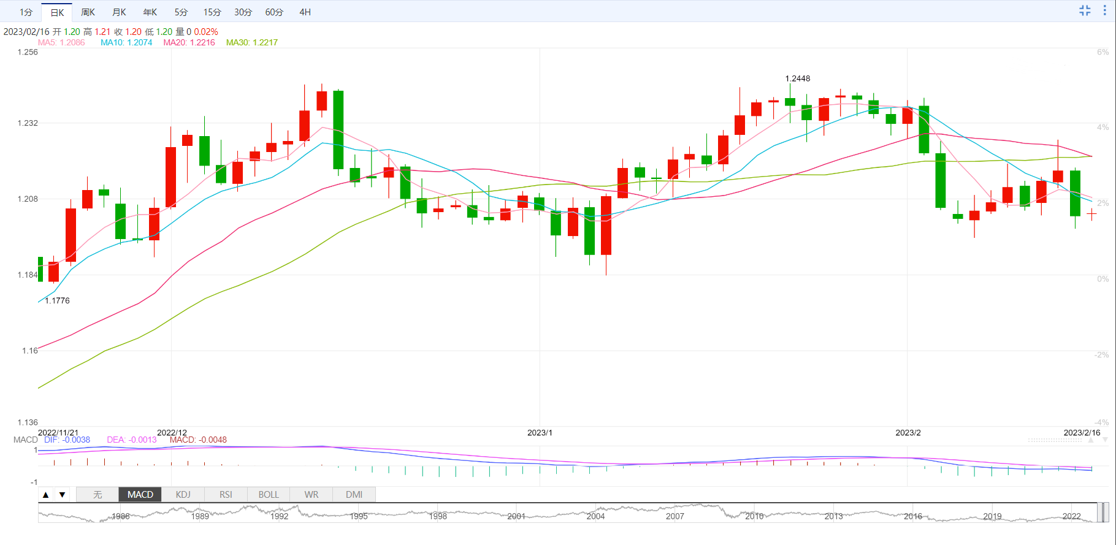Click the 1.1776 low price label
Viewport: 1116px width, 545px height.
(x=57, y=300)
